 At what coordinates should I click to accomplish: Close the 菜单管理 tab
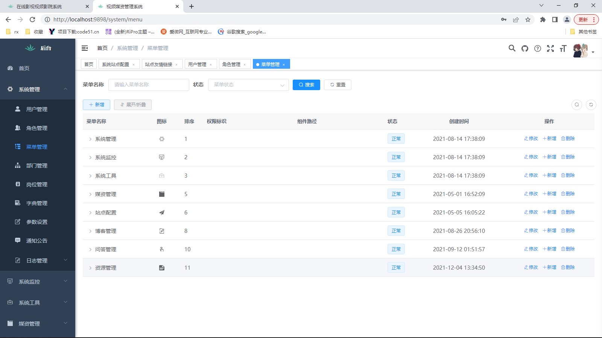coord(284,65)
